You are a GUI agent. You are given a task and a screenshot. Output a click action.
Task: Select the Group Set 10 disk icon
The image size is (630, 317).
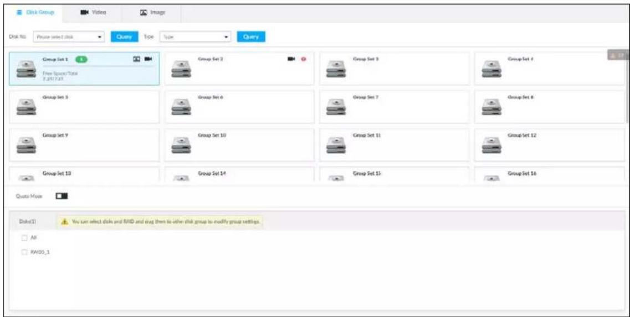[181, 145]
